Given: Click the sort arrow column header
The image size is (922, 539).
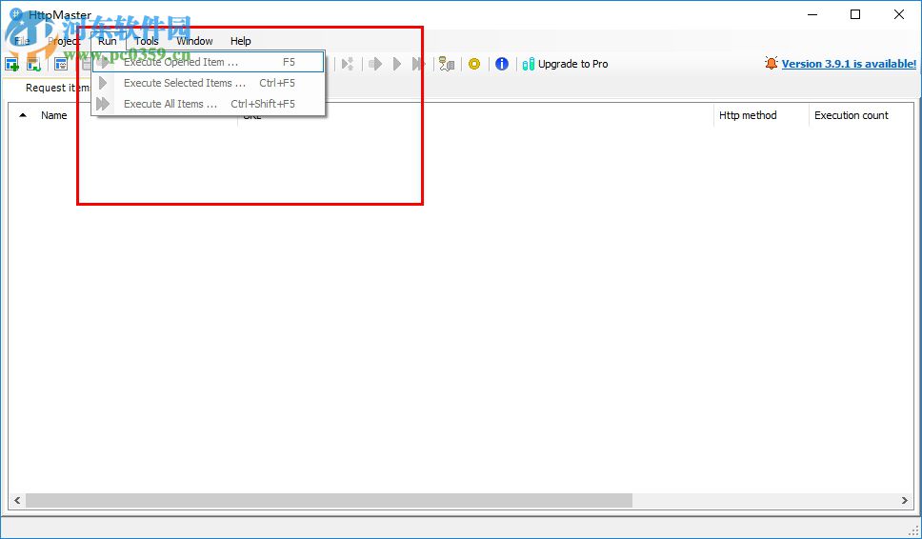Looking at the screenshot, I should 23,115.
